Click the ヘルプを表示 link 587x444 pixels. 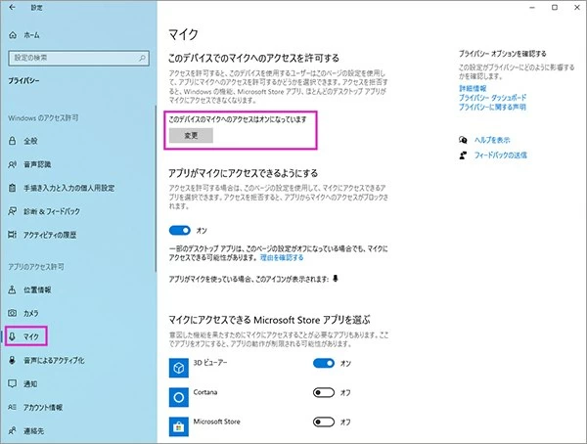pyautogui.click(x=492, y=140)
